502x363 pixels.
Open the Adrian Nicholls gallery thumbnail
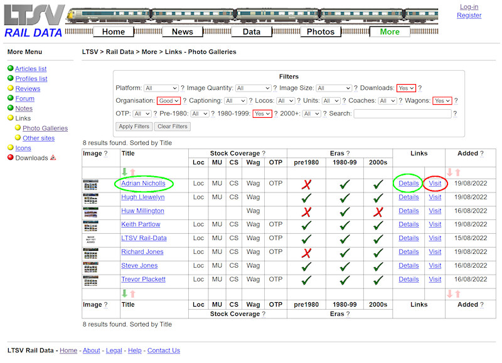pos(90,184)
